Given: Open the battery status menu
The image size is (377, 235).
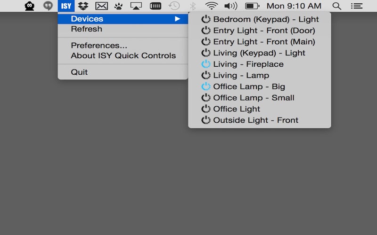Looking at the screenshot, I should point(252,6).
